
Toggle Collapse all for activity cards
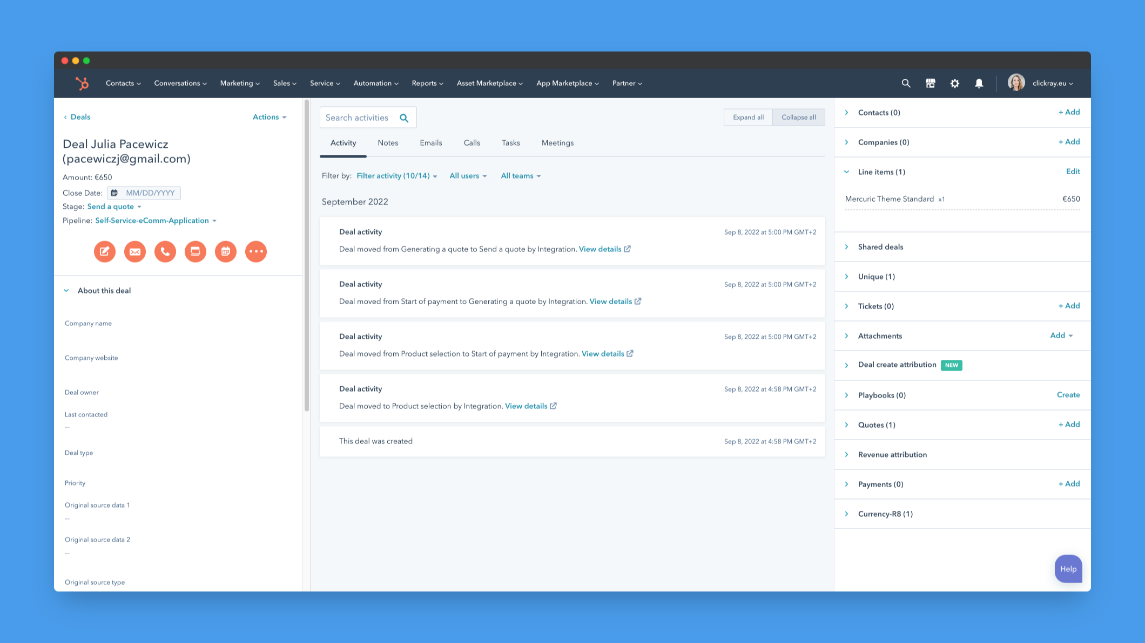point(799,117)
